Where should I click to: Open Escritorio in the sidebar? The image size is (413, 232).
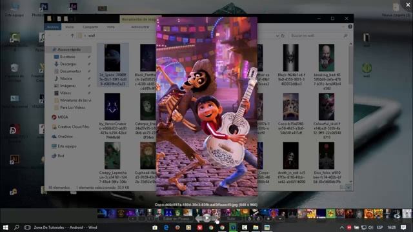coord(67,57)
